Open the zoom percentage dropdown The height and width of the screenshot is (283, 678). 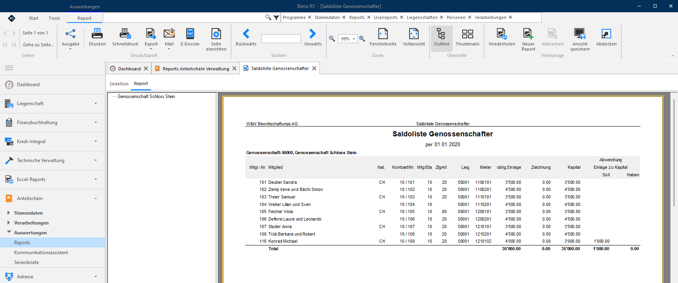pyautogui.click(x=354, y=39)
